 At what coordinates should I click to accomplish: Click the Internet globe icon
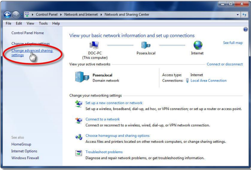(x=198, y=45)
